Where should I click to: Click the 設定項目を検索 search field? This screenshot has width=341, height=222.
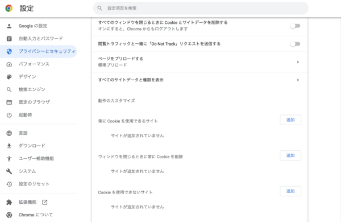tap(201, 9)
